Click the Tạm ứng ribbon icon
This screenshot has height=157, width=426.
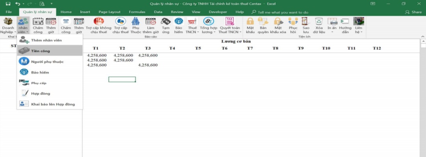click(x=165, y=22)
